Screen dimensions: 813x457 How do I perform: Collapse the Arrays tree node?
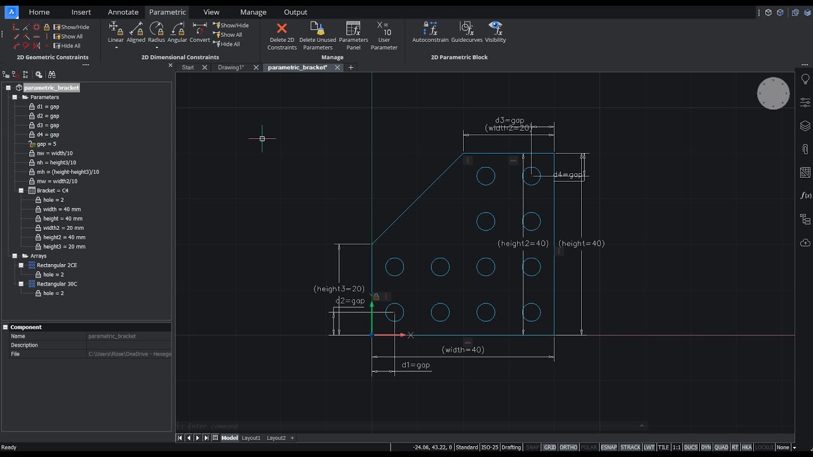(x=15, y=256)
